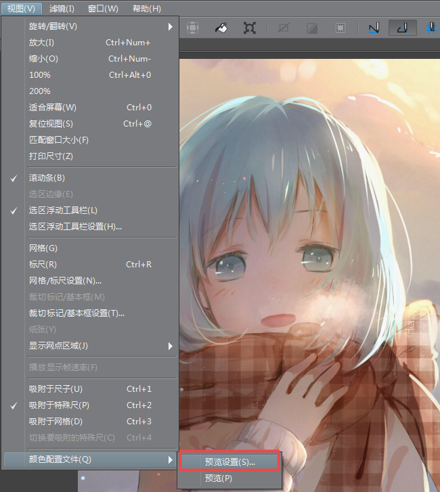The width and height of the screenshot is (440, 492).
Task: Open the 视图(V) menu
Action: (22, 9)
